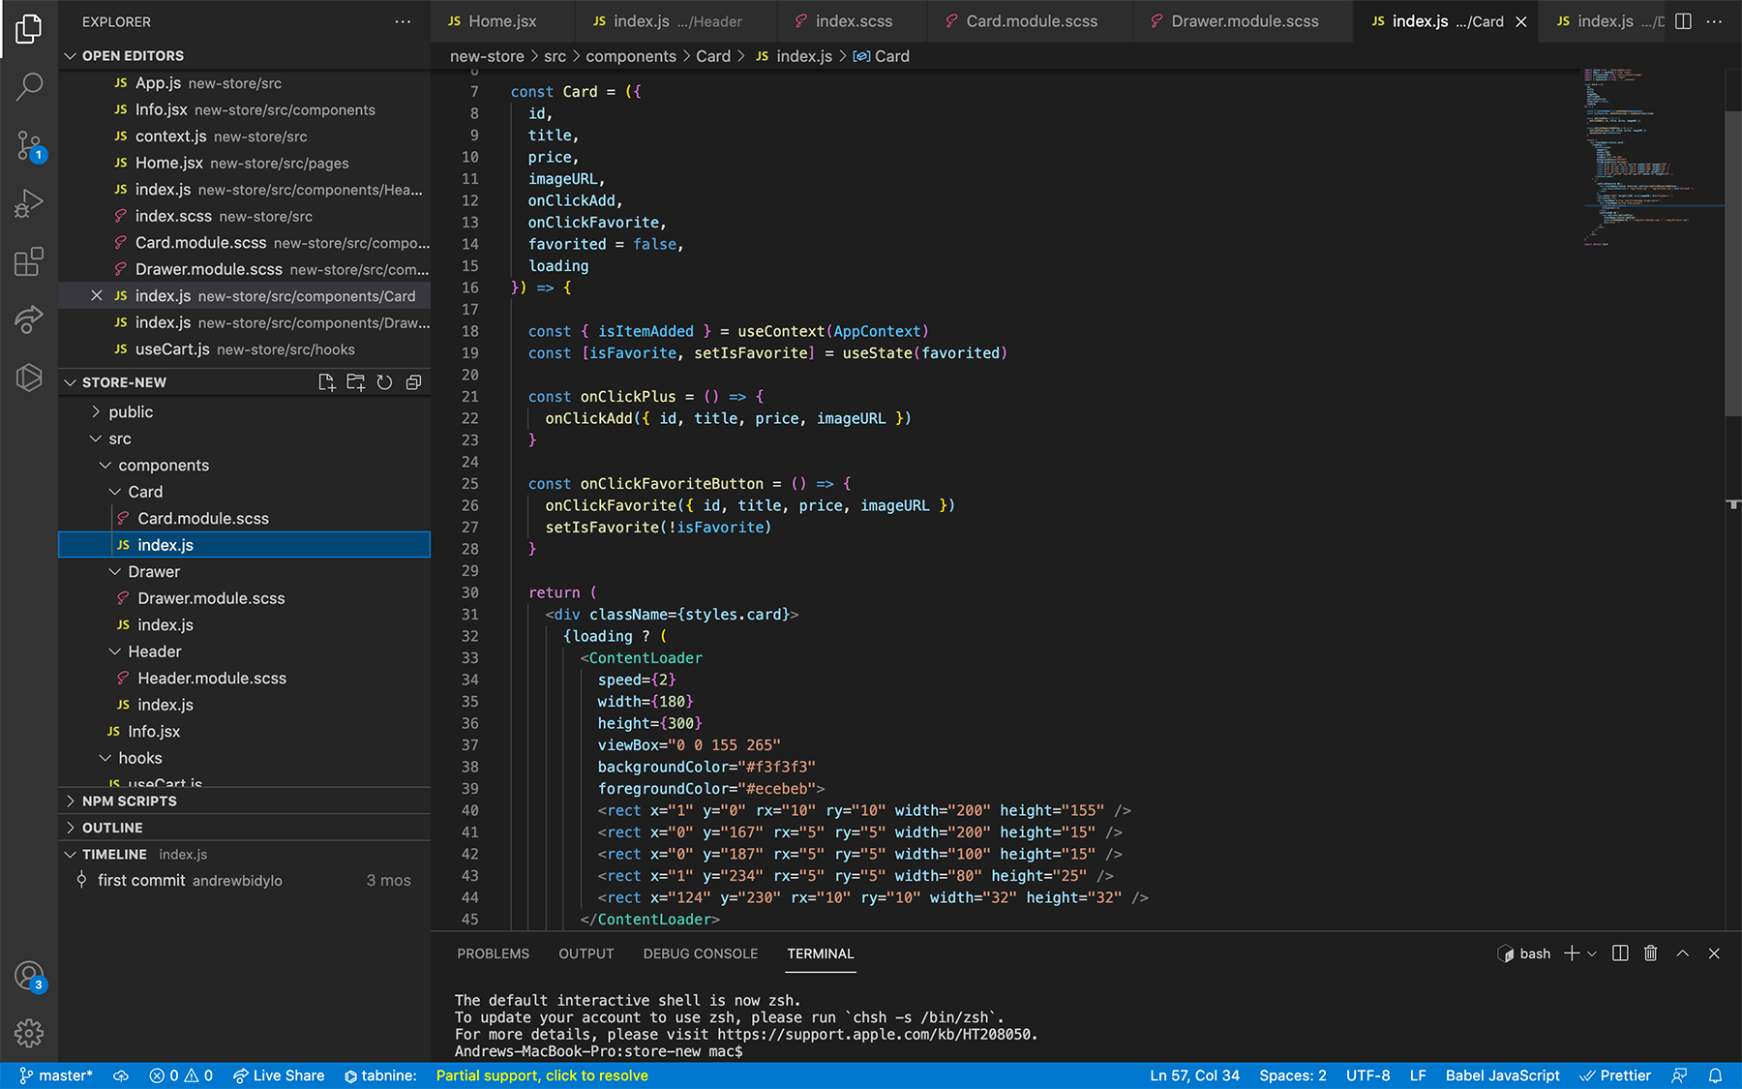
Task: Open the Search view in activity bar
Action: pos(29,87)
